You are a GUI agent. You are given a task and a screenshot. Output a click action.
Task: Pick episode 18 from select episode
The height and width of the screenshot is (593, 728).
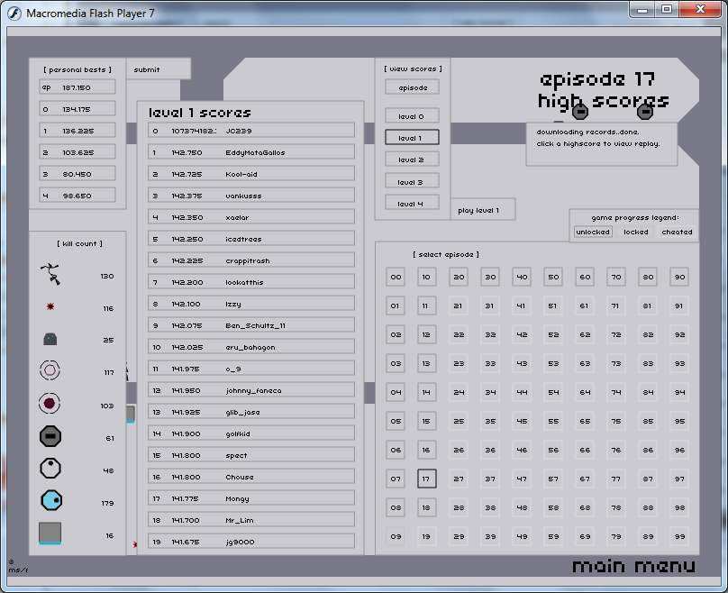pyautogui.click(x=427, y=507)
